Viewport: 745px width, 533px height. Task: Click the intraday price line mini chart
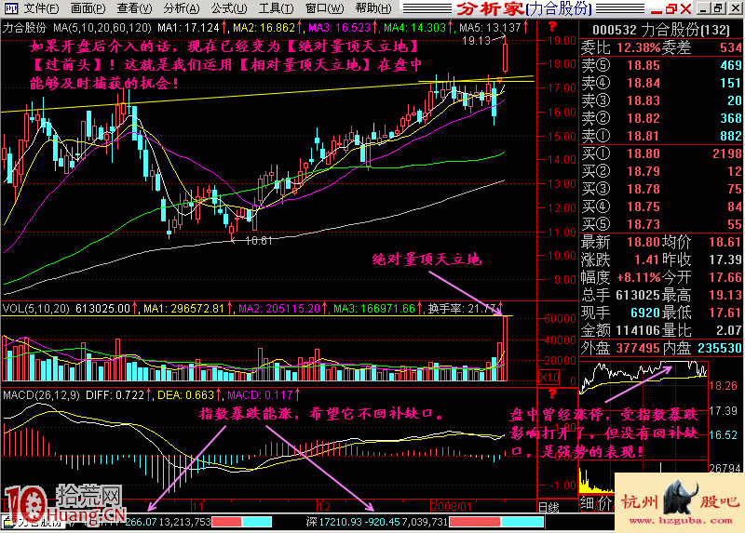[x=643, y=378]
